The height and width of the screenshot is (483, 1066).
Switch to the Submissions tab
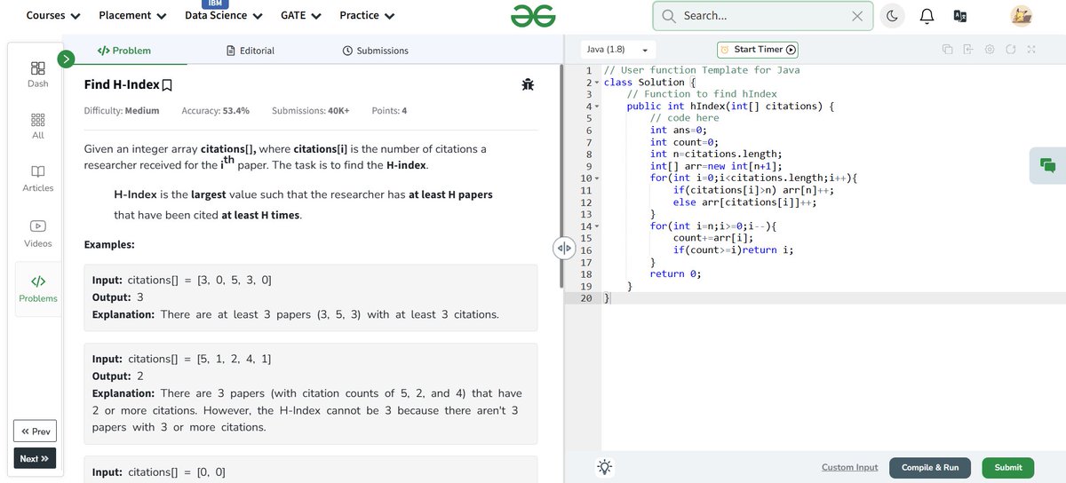coord(376,51)
